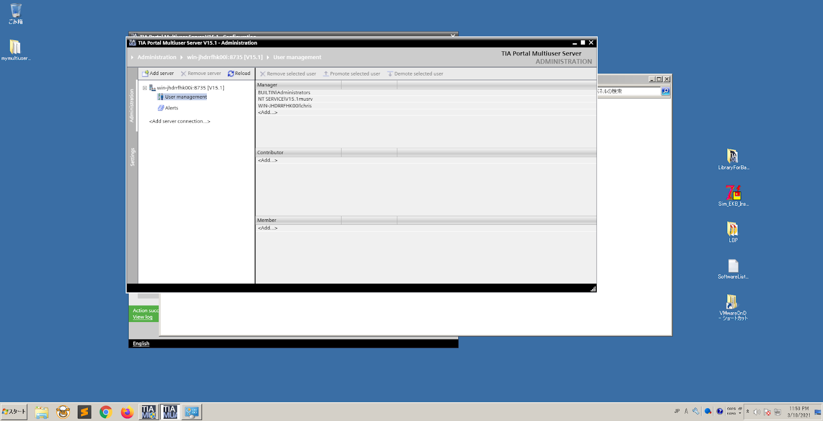Open LBP desktop icon
Screen dimensions: 823x421
[733, 232]
